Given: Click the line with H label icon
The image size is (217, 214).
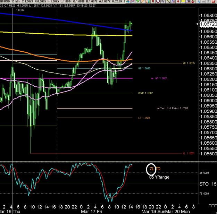Looking at the screenshot, I should click(x=188, y=1).
